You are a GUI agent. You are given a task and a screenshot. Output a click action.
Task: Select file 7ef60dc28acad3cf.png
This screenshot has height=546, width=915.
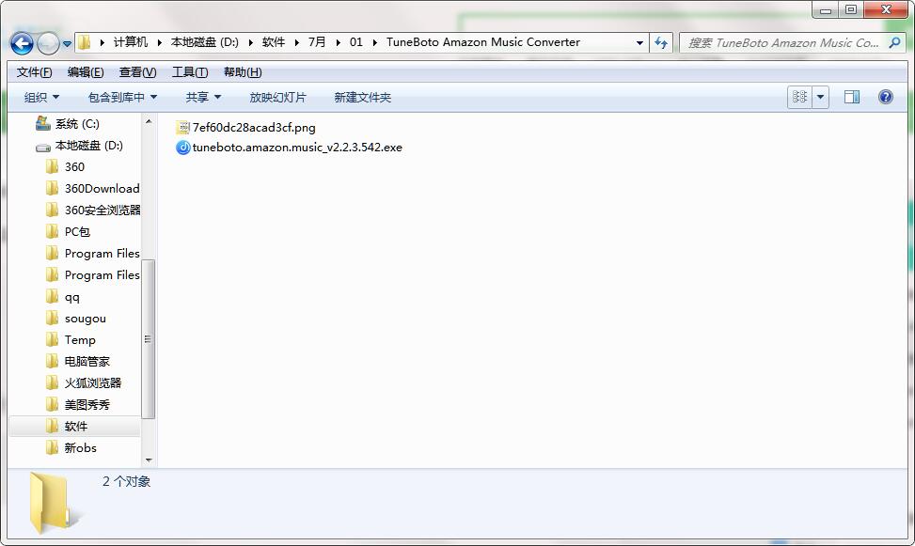pyautogui.click(x=253, y=127)
